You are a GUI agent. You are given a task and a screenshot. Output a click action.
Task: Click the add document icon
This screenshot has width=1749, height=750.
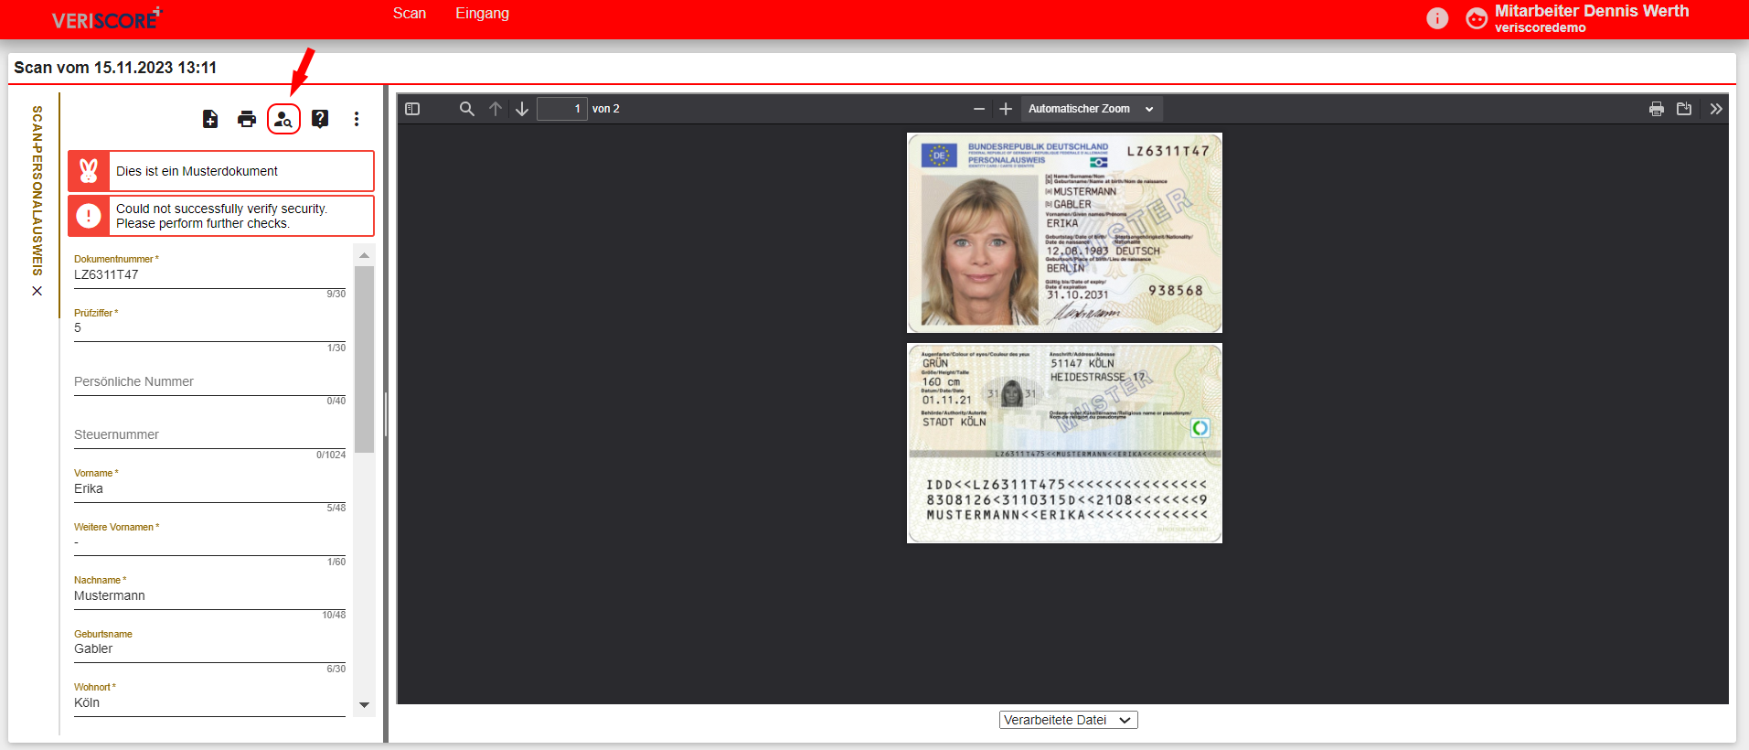[210, 119]
